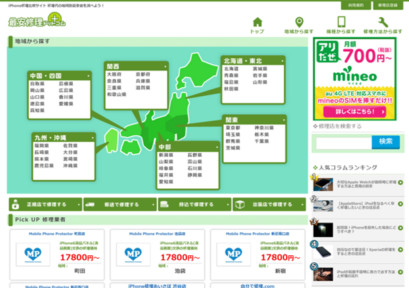Click the 最安修理ドットコム site logo
The image size is (409, 288).
[37, 22]
